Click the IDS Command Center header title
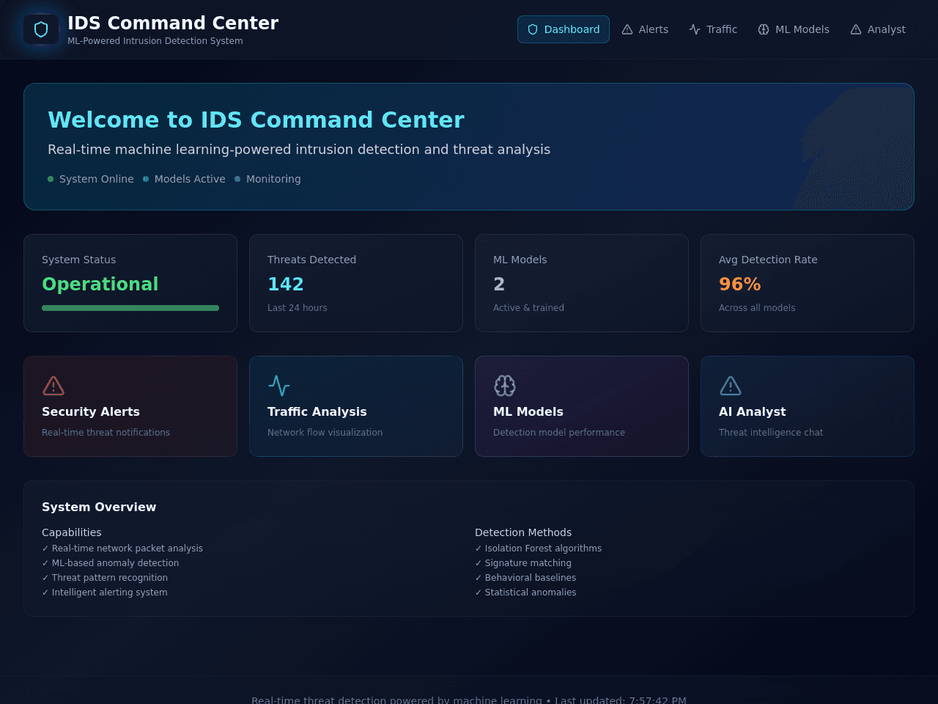 pos(173,23)
